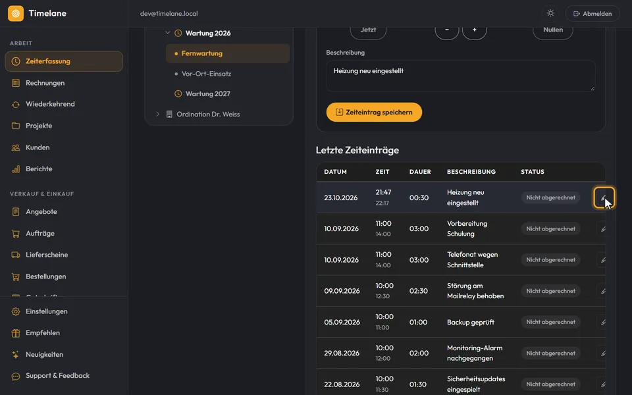Click the Support & Feedback chat icon
This screenshot has width=632, height=395.
click(x=16, y=376)
